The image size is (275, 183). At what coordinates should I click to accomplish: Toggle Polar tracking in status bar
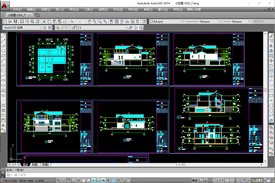coord(79,180)
